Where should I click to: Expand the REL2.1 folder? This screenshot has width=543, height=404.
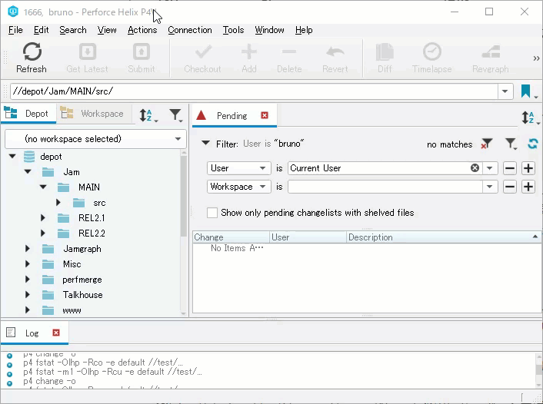click(x=43, y=217)
